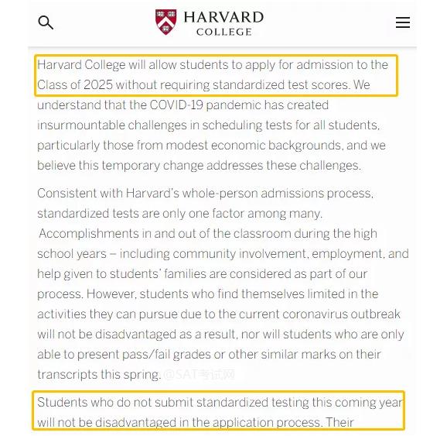Click the 'Class of 2025' text
The width and height of the screenshot is (440, 436).
(x=75, y=85)
